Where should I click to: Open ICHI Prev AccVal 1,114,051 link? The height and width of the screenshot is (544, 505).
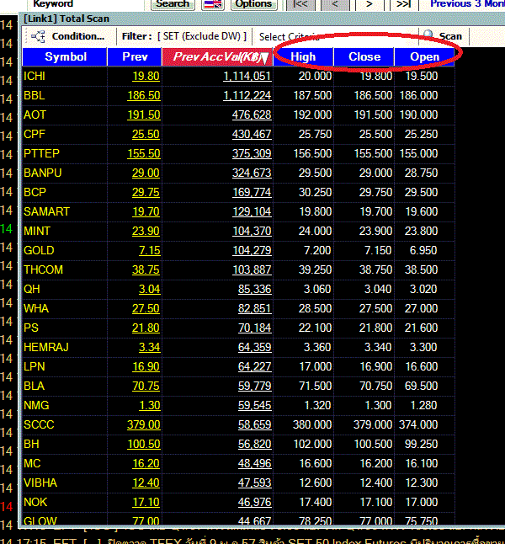[x=247, y=77]
